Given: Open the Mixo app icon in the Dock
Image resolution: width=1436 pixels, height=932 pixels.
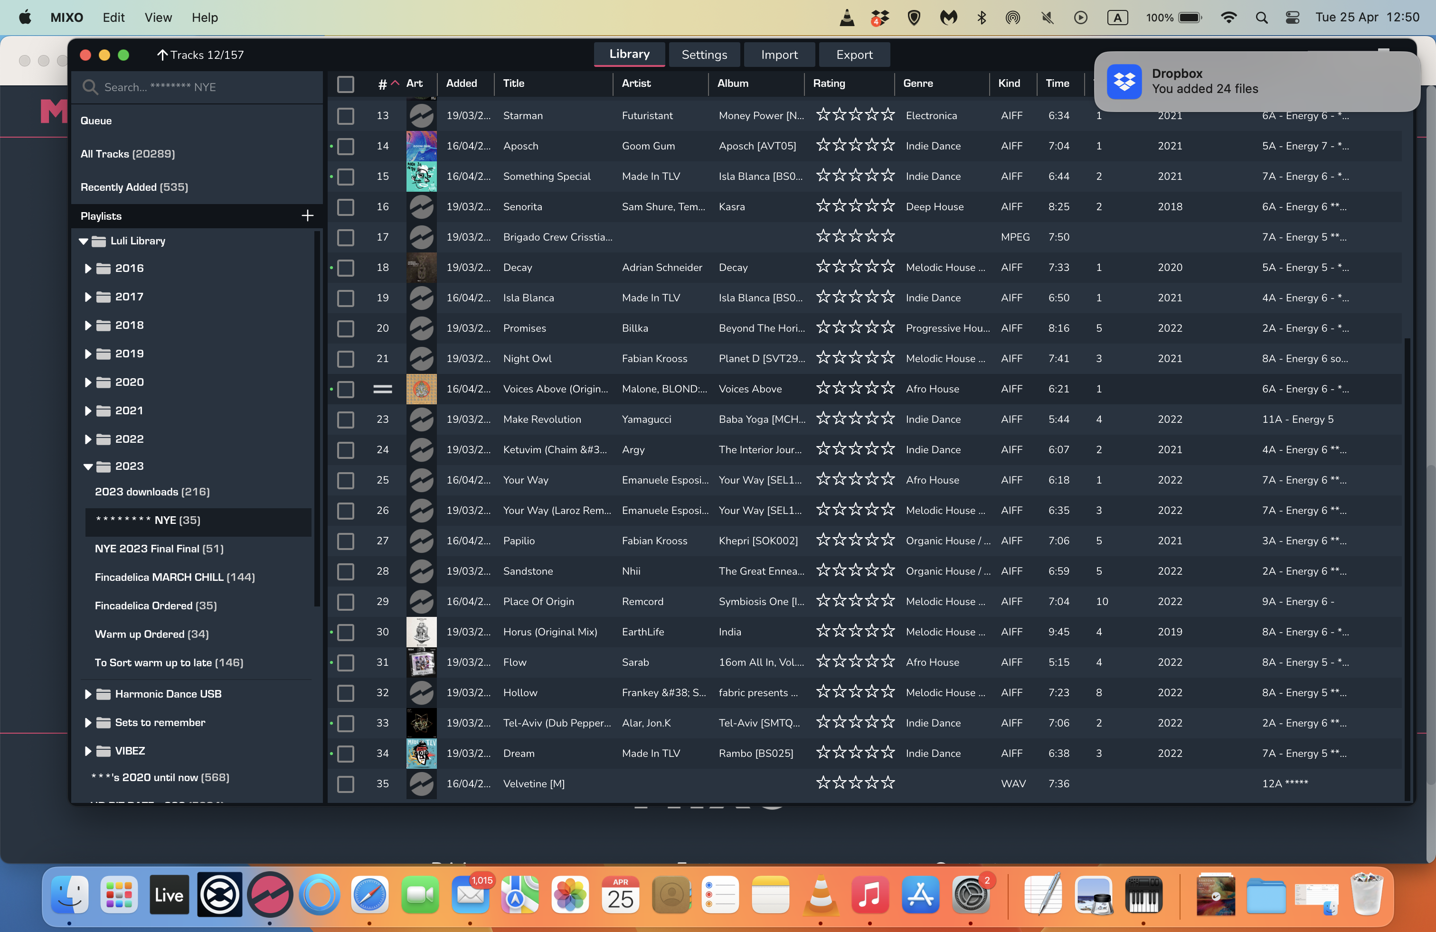Looking at the screenshot, I should (270, 895).
